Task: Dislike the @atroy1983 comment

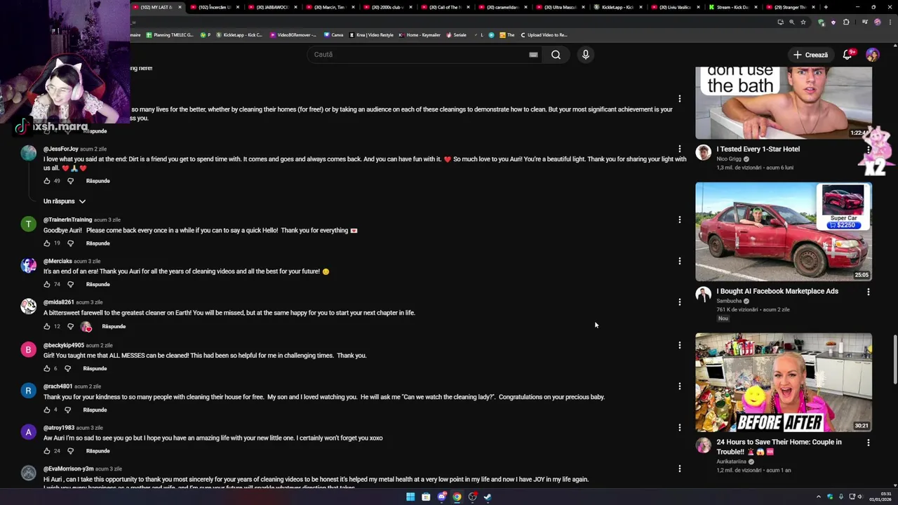Action: 70,451
